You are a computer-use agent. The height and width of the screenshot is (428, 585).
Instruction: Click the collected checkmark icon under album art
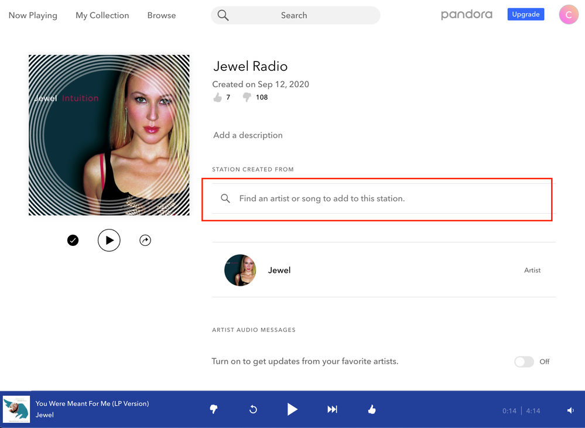[x=73, y=240]
